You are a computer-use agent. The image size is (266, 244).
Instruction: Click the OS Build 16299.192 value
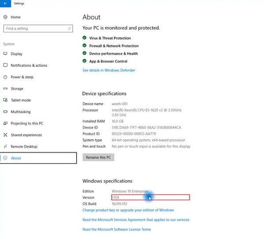119,204
